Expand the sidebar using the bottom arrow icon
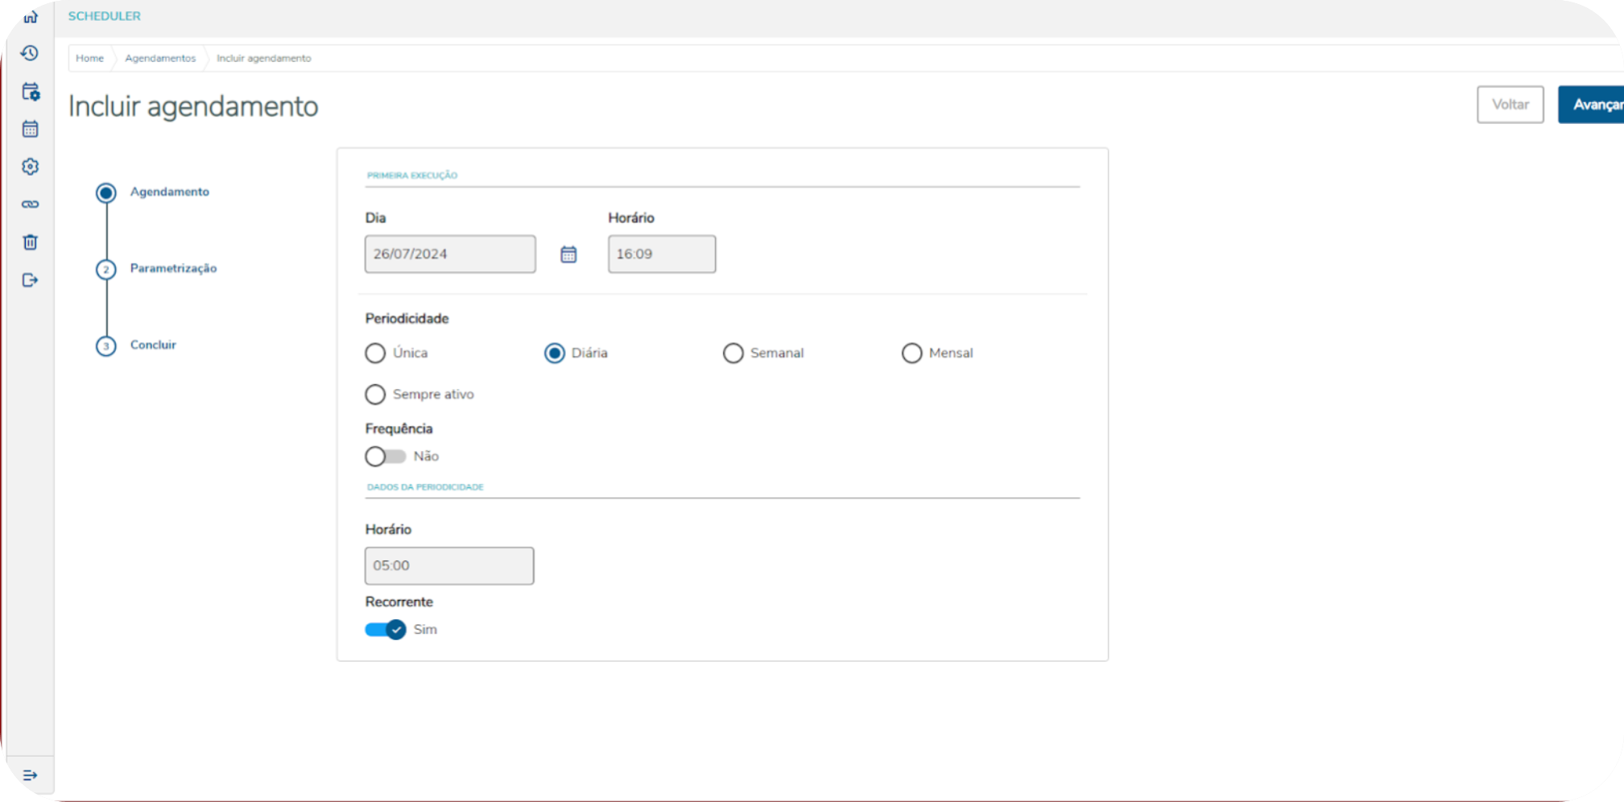The width and height of the screenshot is (1624, 802). tap(30, 775)
